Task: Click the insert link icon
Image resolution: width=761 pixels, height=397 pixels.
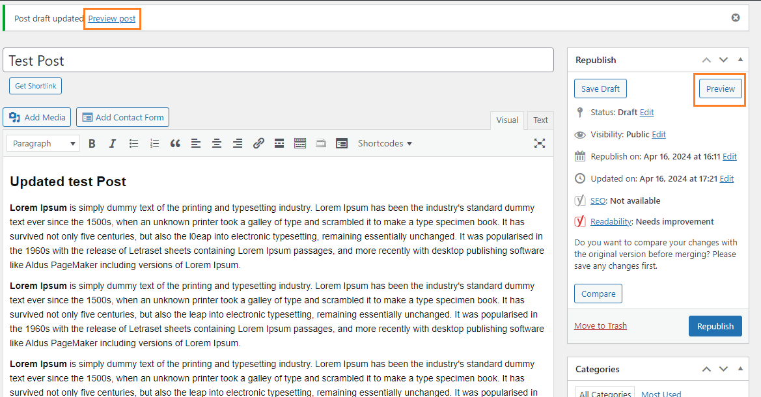Action: [258, 144]
